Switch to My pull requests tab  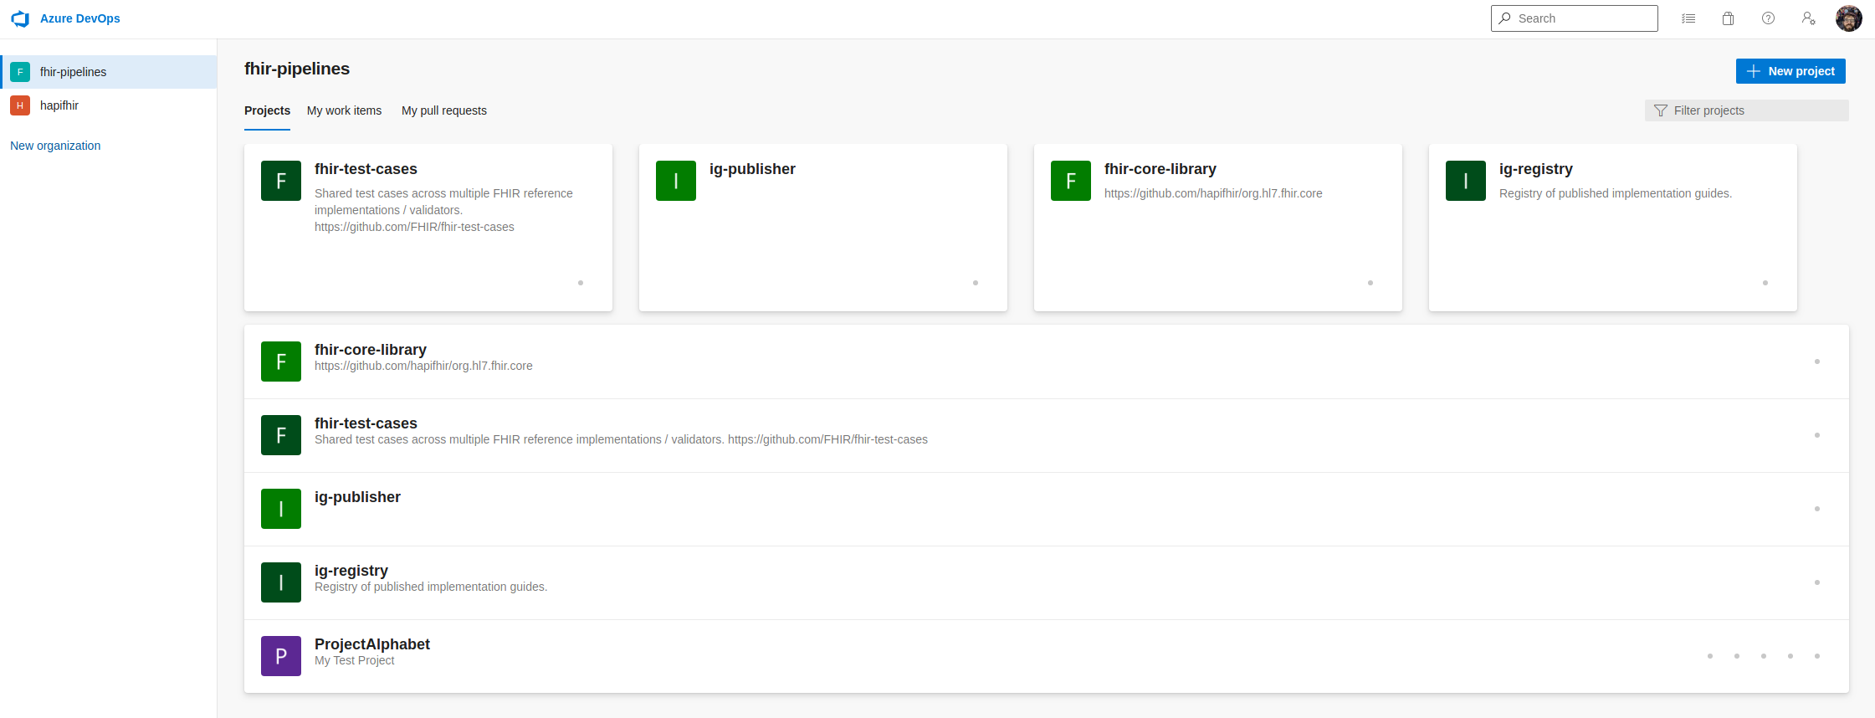(x=443, y=110)
